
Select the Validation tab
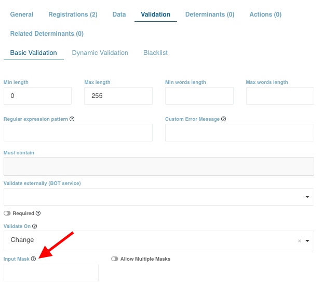(155, 15)
